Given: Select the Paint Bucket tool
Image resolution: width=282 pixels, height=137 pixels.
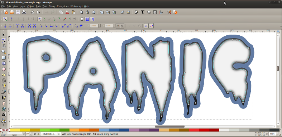Looking at the screenshot, I should (x=4, y=109).
